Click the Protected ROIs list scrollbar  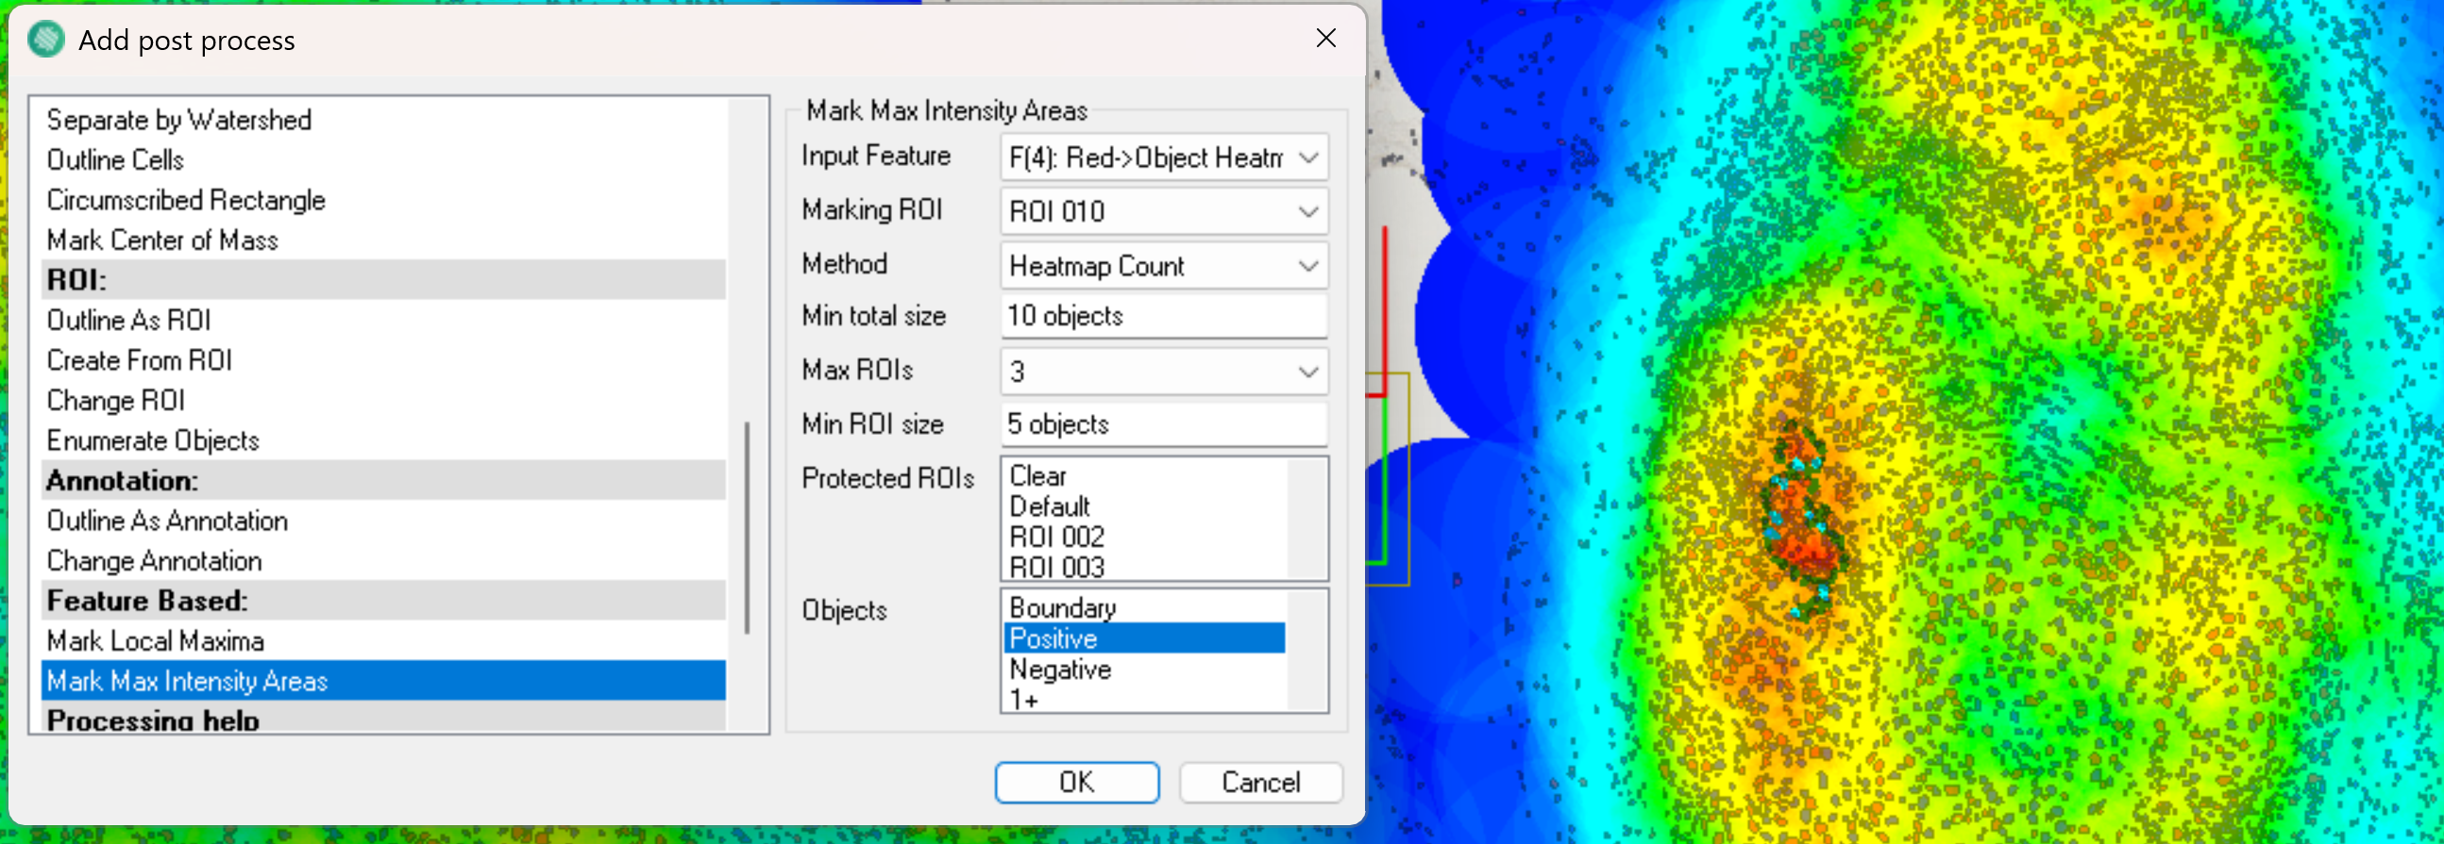(1306, 518)
